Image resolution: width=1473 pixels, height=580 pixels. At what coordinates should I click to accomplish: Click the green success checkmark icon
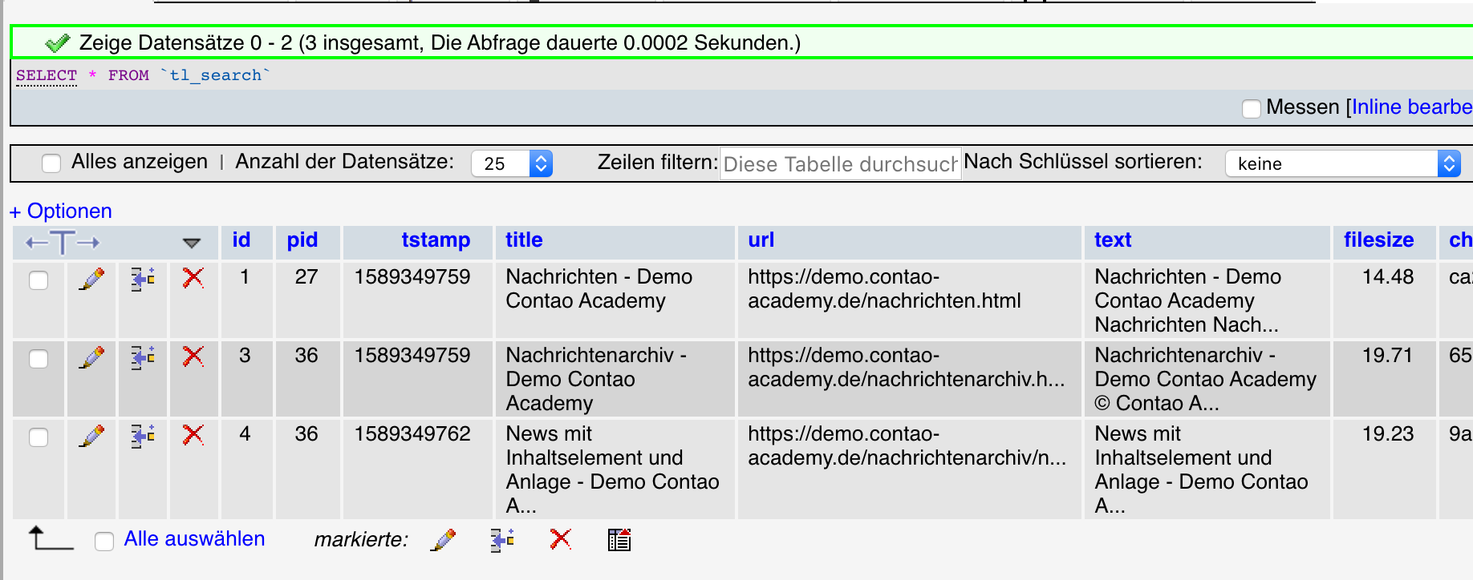click(x=58, y=42)
